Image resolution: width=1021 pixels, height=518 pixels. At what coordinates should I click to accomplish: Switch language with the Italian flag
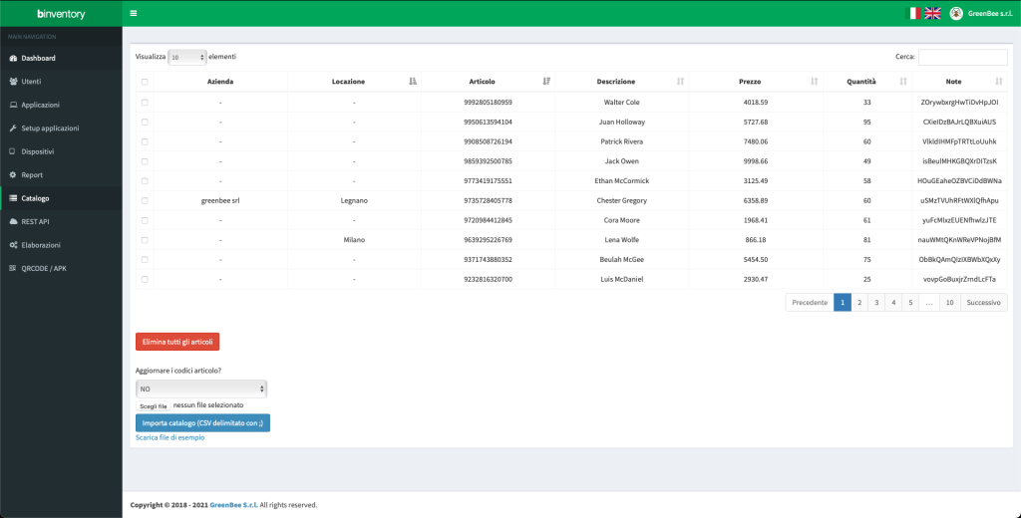coord(915,13)
